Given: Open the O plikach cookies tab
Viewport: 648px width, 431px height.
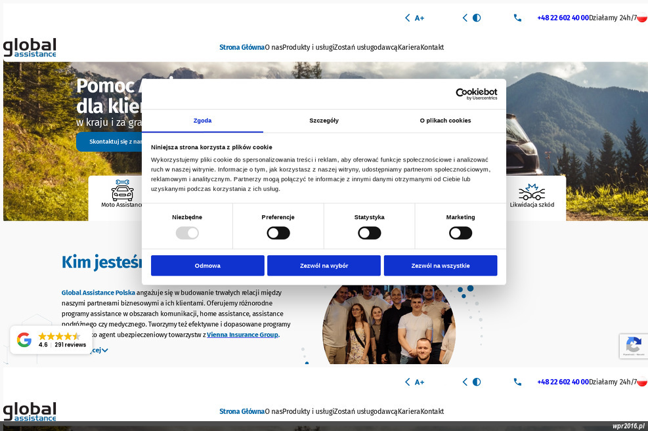Looking at the screenshot, I should [x=445, y=121].
